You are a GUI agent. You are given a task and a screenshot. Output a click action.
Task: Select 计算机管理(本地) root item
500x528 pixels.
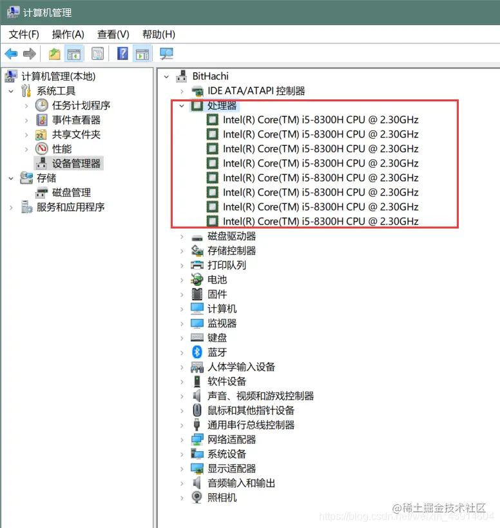(58, 76)
